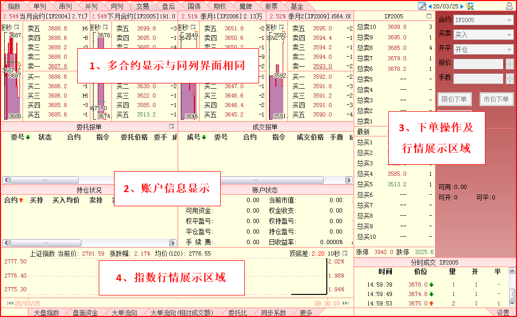Viewport: 517px width, 317px height.
Task: Jump to chart end with fast-forward button
Action: coord(345,303)
